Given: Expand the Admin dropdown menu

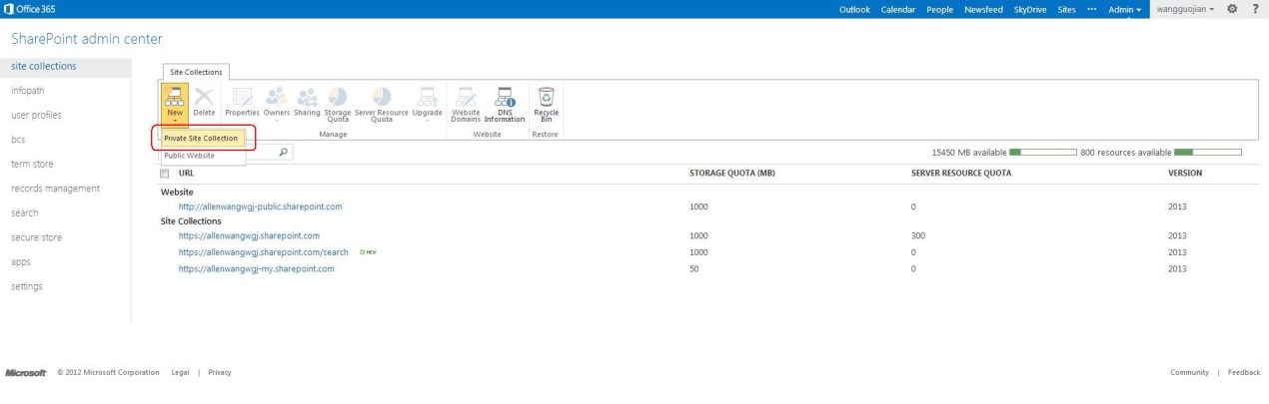Looking at the screenshot, I should click(1124, 10).
